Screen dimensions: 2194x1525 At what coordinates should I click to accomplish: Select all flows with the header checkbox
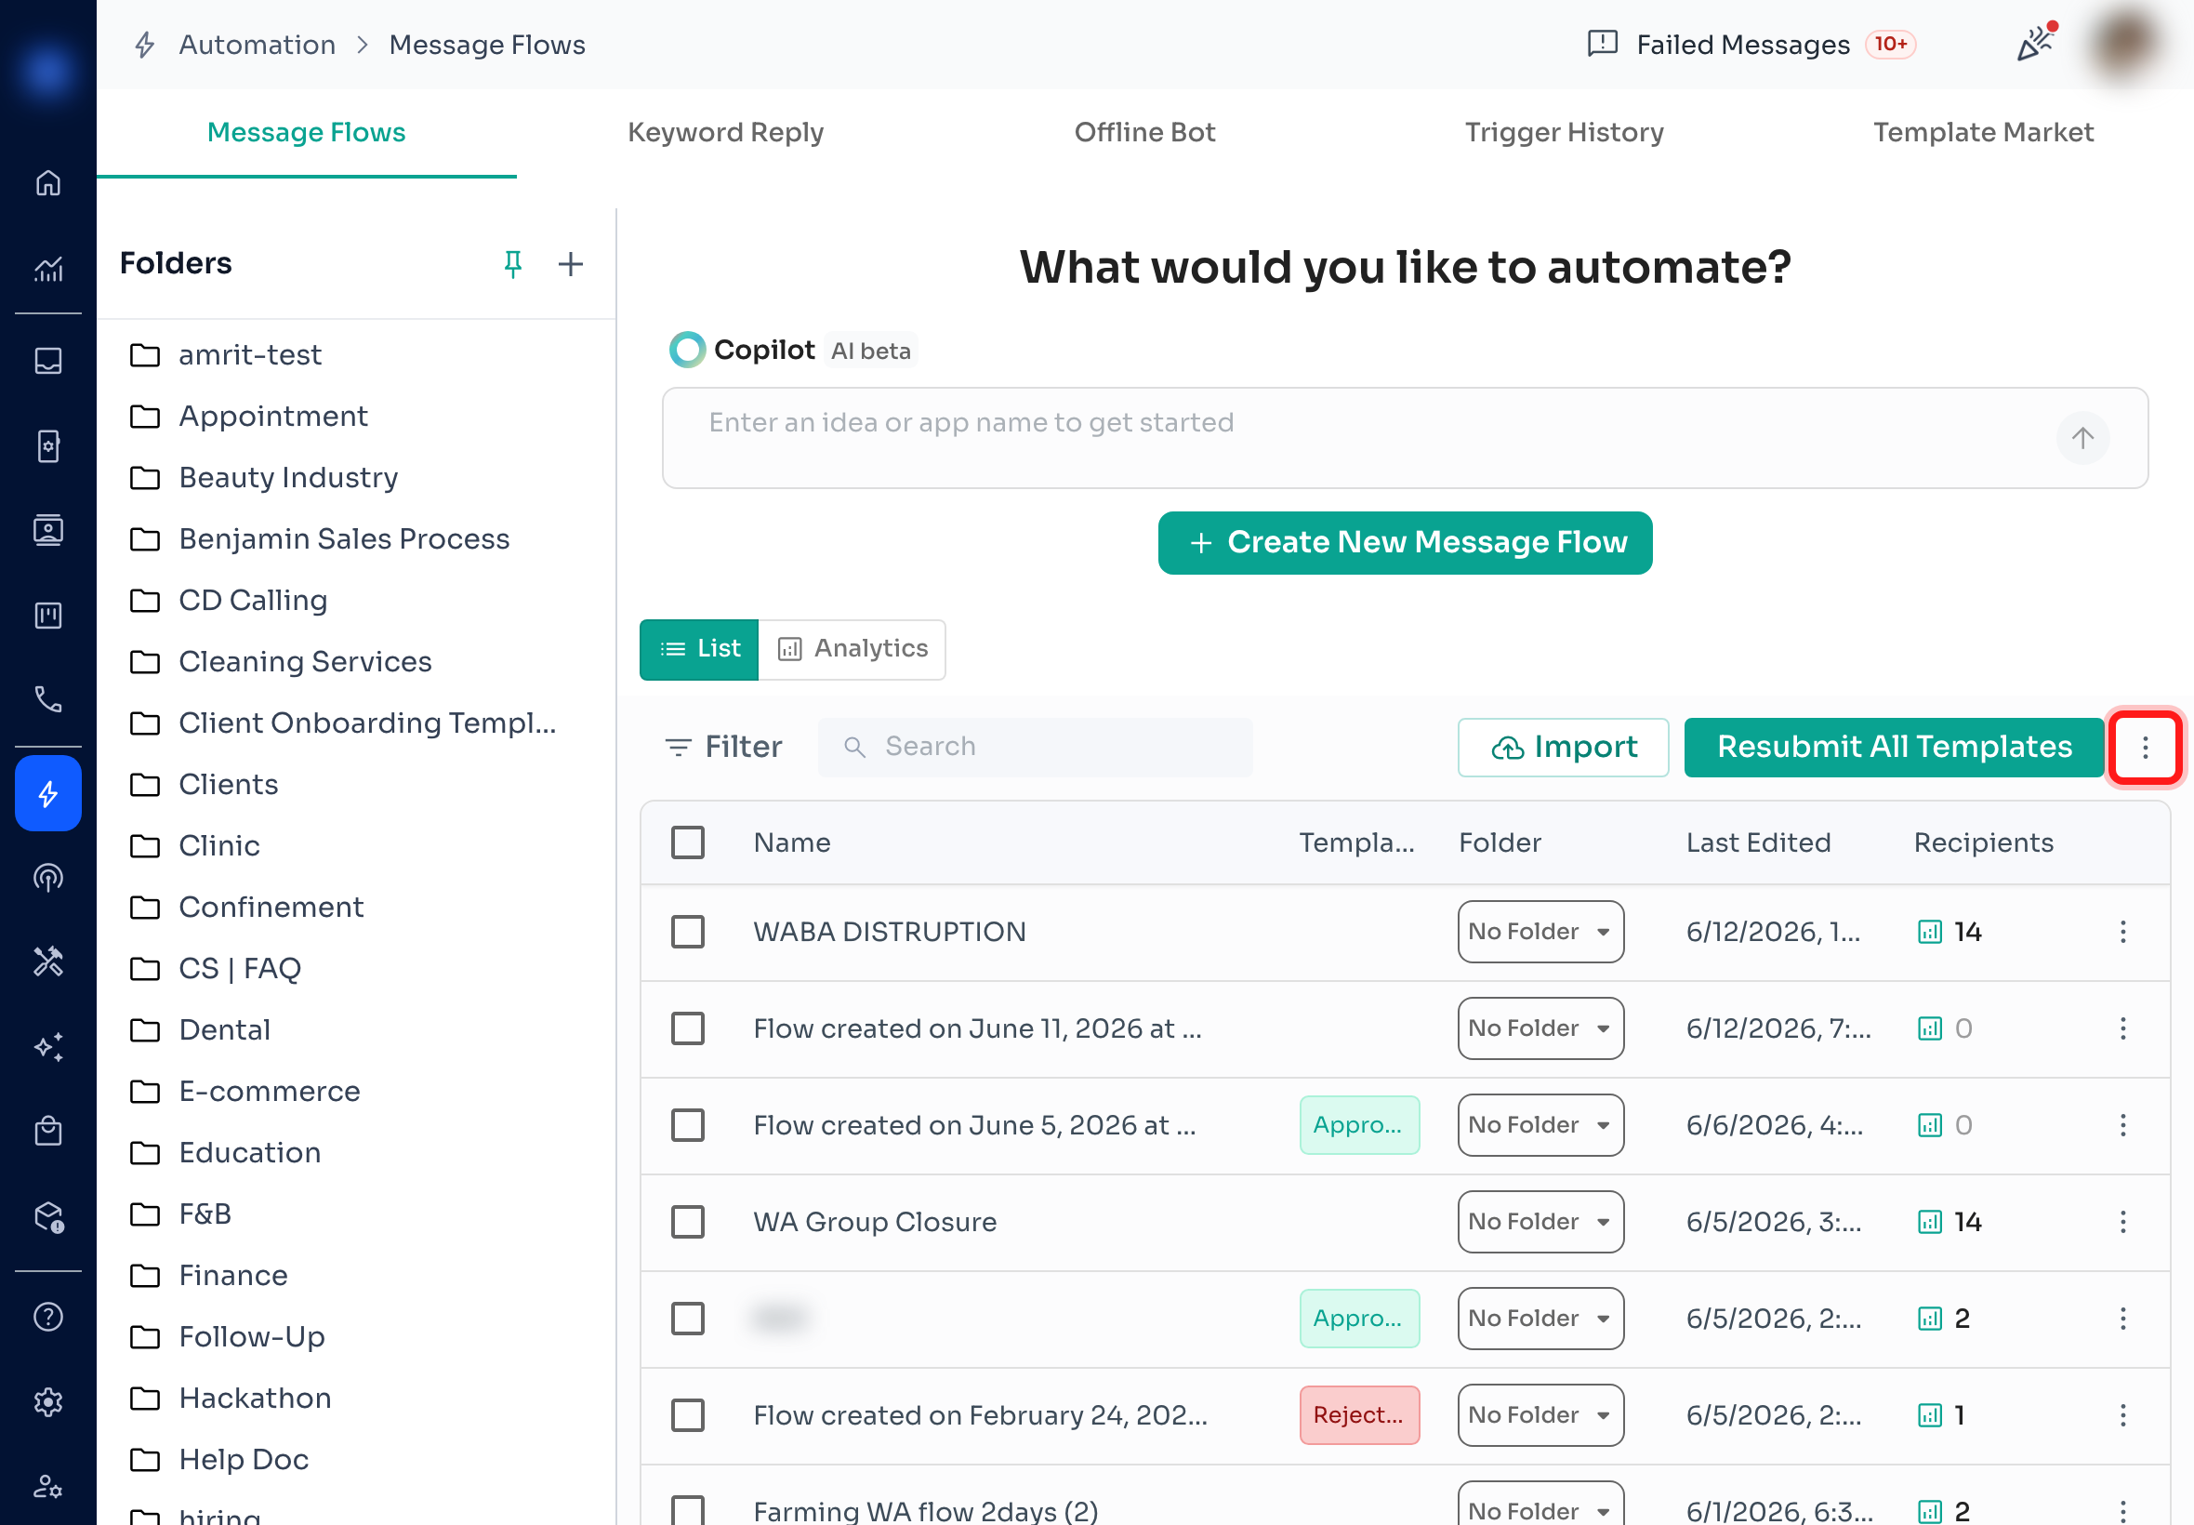point(687,842)
